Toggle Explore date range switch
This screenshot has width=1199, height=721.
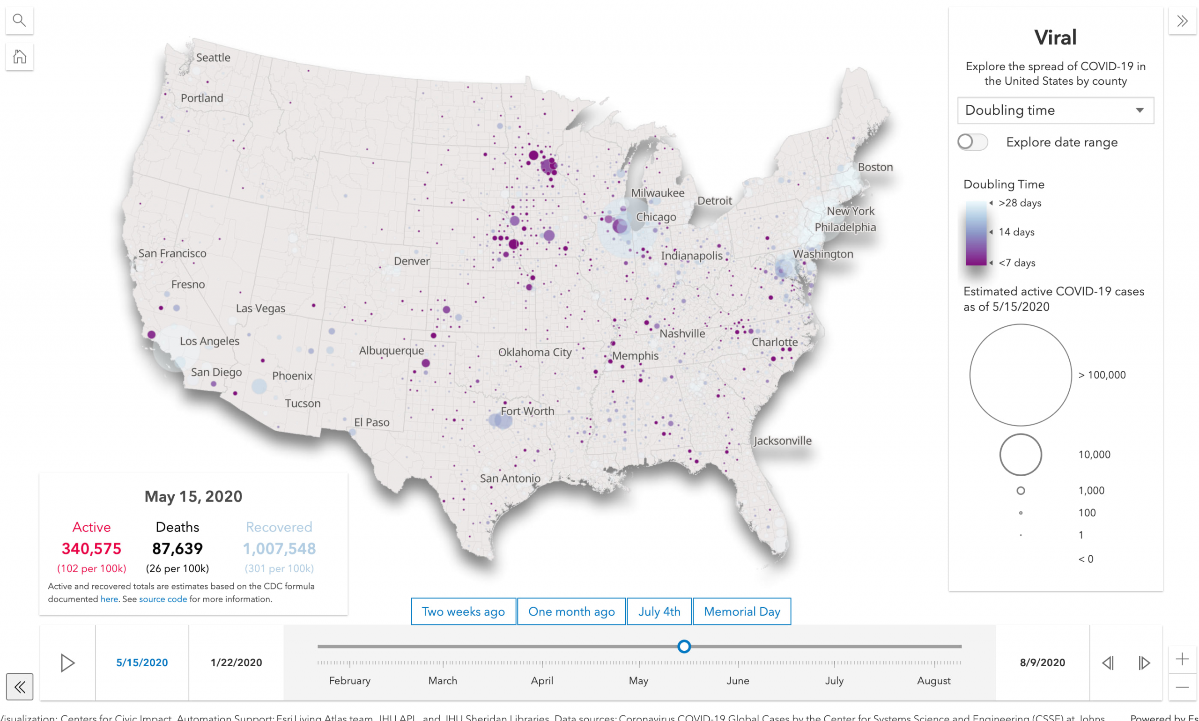[972, 142]
